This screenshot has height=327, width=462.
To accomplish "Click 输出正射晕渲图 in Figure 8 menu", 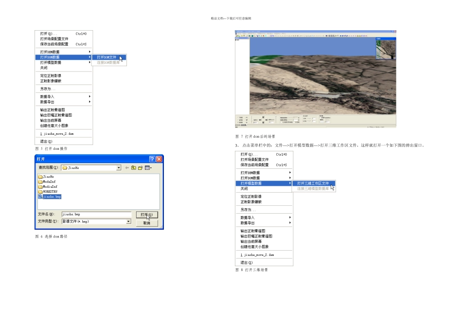I will [264, 231].
